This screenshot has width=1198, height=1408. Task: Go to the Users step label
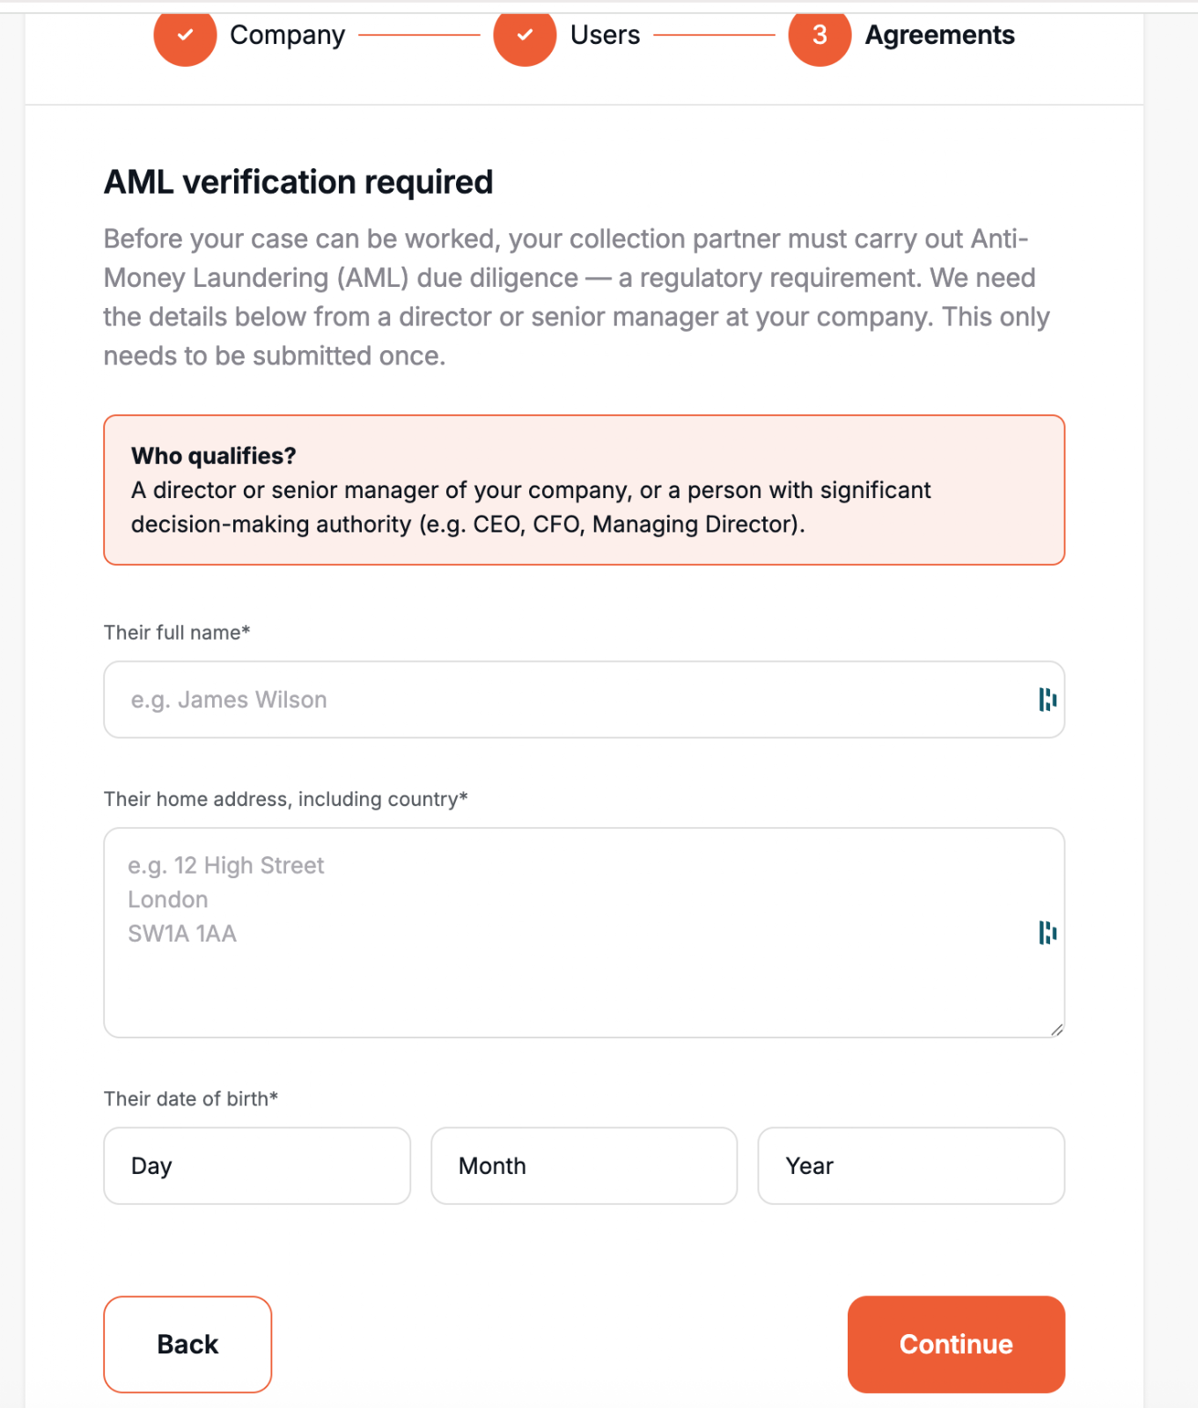(x=605, y=35)
